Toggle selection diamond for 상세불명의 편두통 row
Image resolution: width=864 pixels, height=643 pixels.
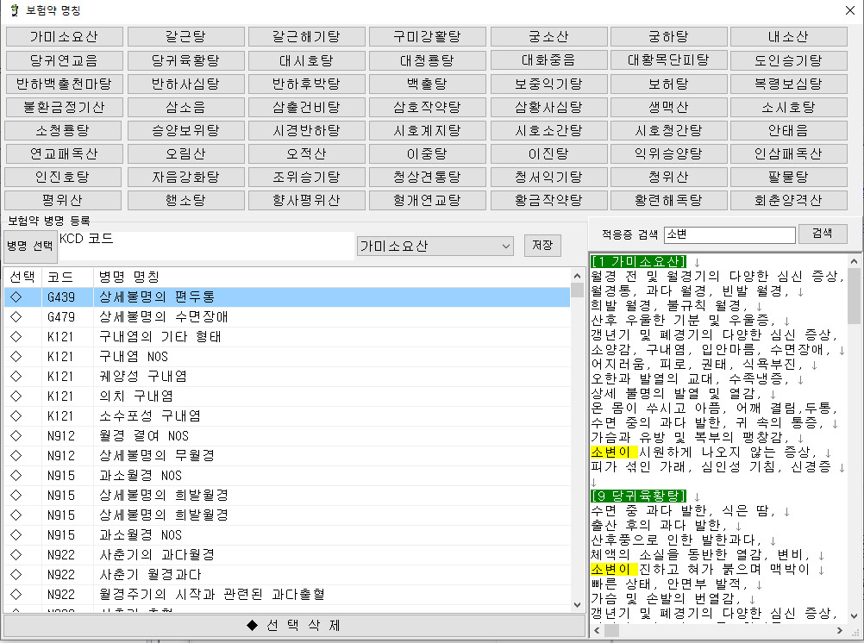(16, 297)
